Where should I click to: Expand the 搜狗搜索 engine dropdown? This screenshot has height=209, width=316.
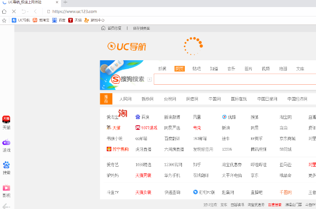pyautogui.click(x=150, y=79)
